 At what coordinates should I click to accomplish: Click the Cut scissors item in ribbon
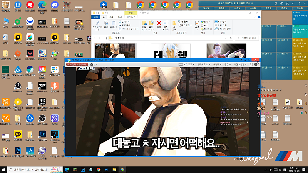pos(124,21)
